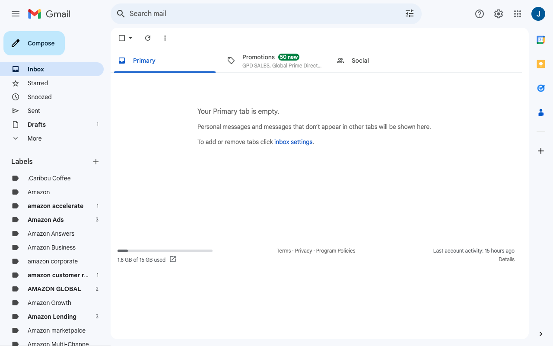Open the Starred folder
This screenshot has width=553, height=346.
tap(52, 83)
